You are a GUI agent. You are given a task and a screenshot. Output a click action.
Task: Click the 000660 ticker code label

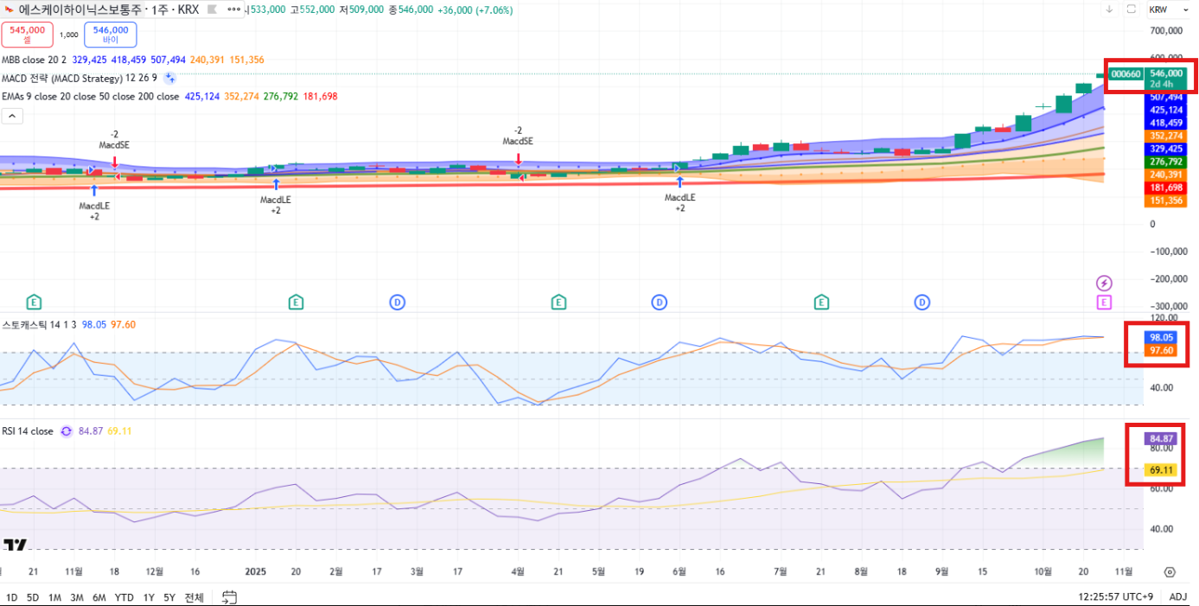point(1125,74)
